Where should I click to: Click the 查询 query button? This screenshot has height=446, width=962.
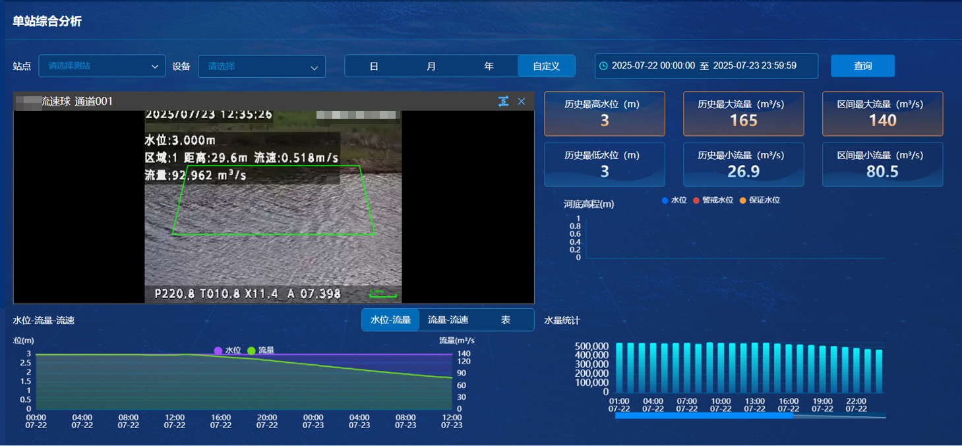862,66
